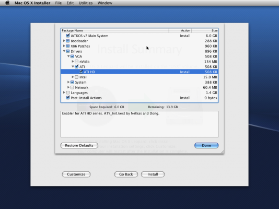The image size is (279, 209).
Task: Open the Utilities menu
Action: pyautogui.click(x=86, y=3)
